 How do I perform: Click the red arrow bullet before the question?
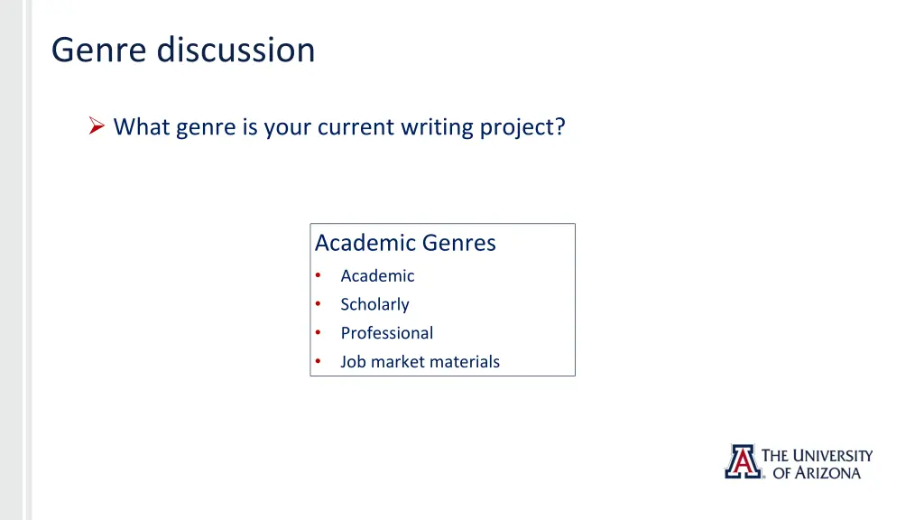click(97, 125)
